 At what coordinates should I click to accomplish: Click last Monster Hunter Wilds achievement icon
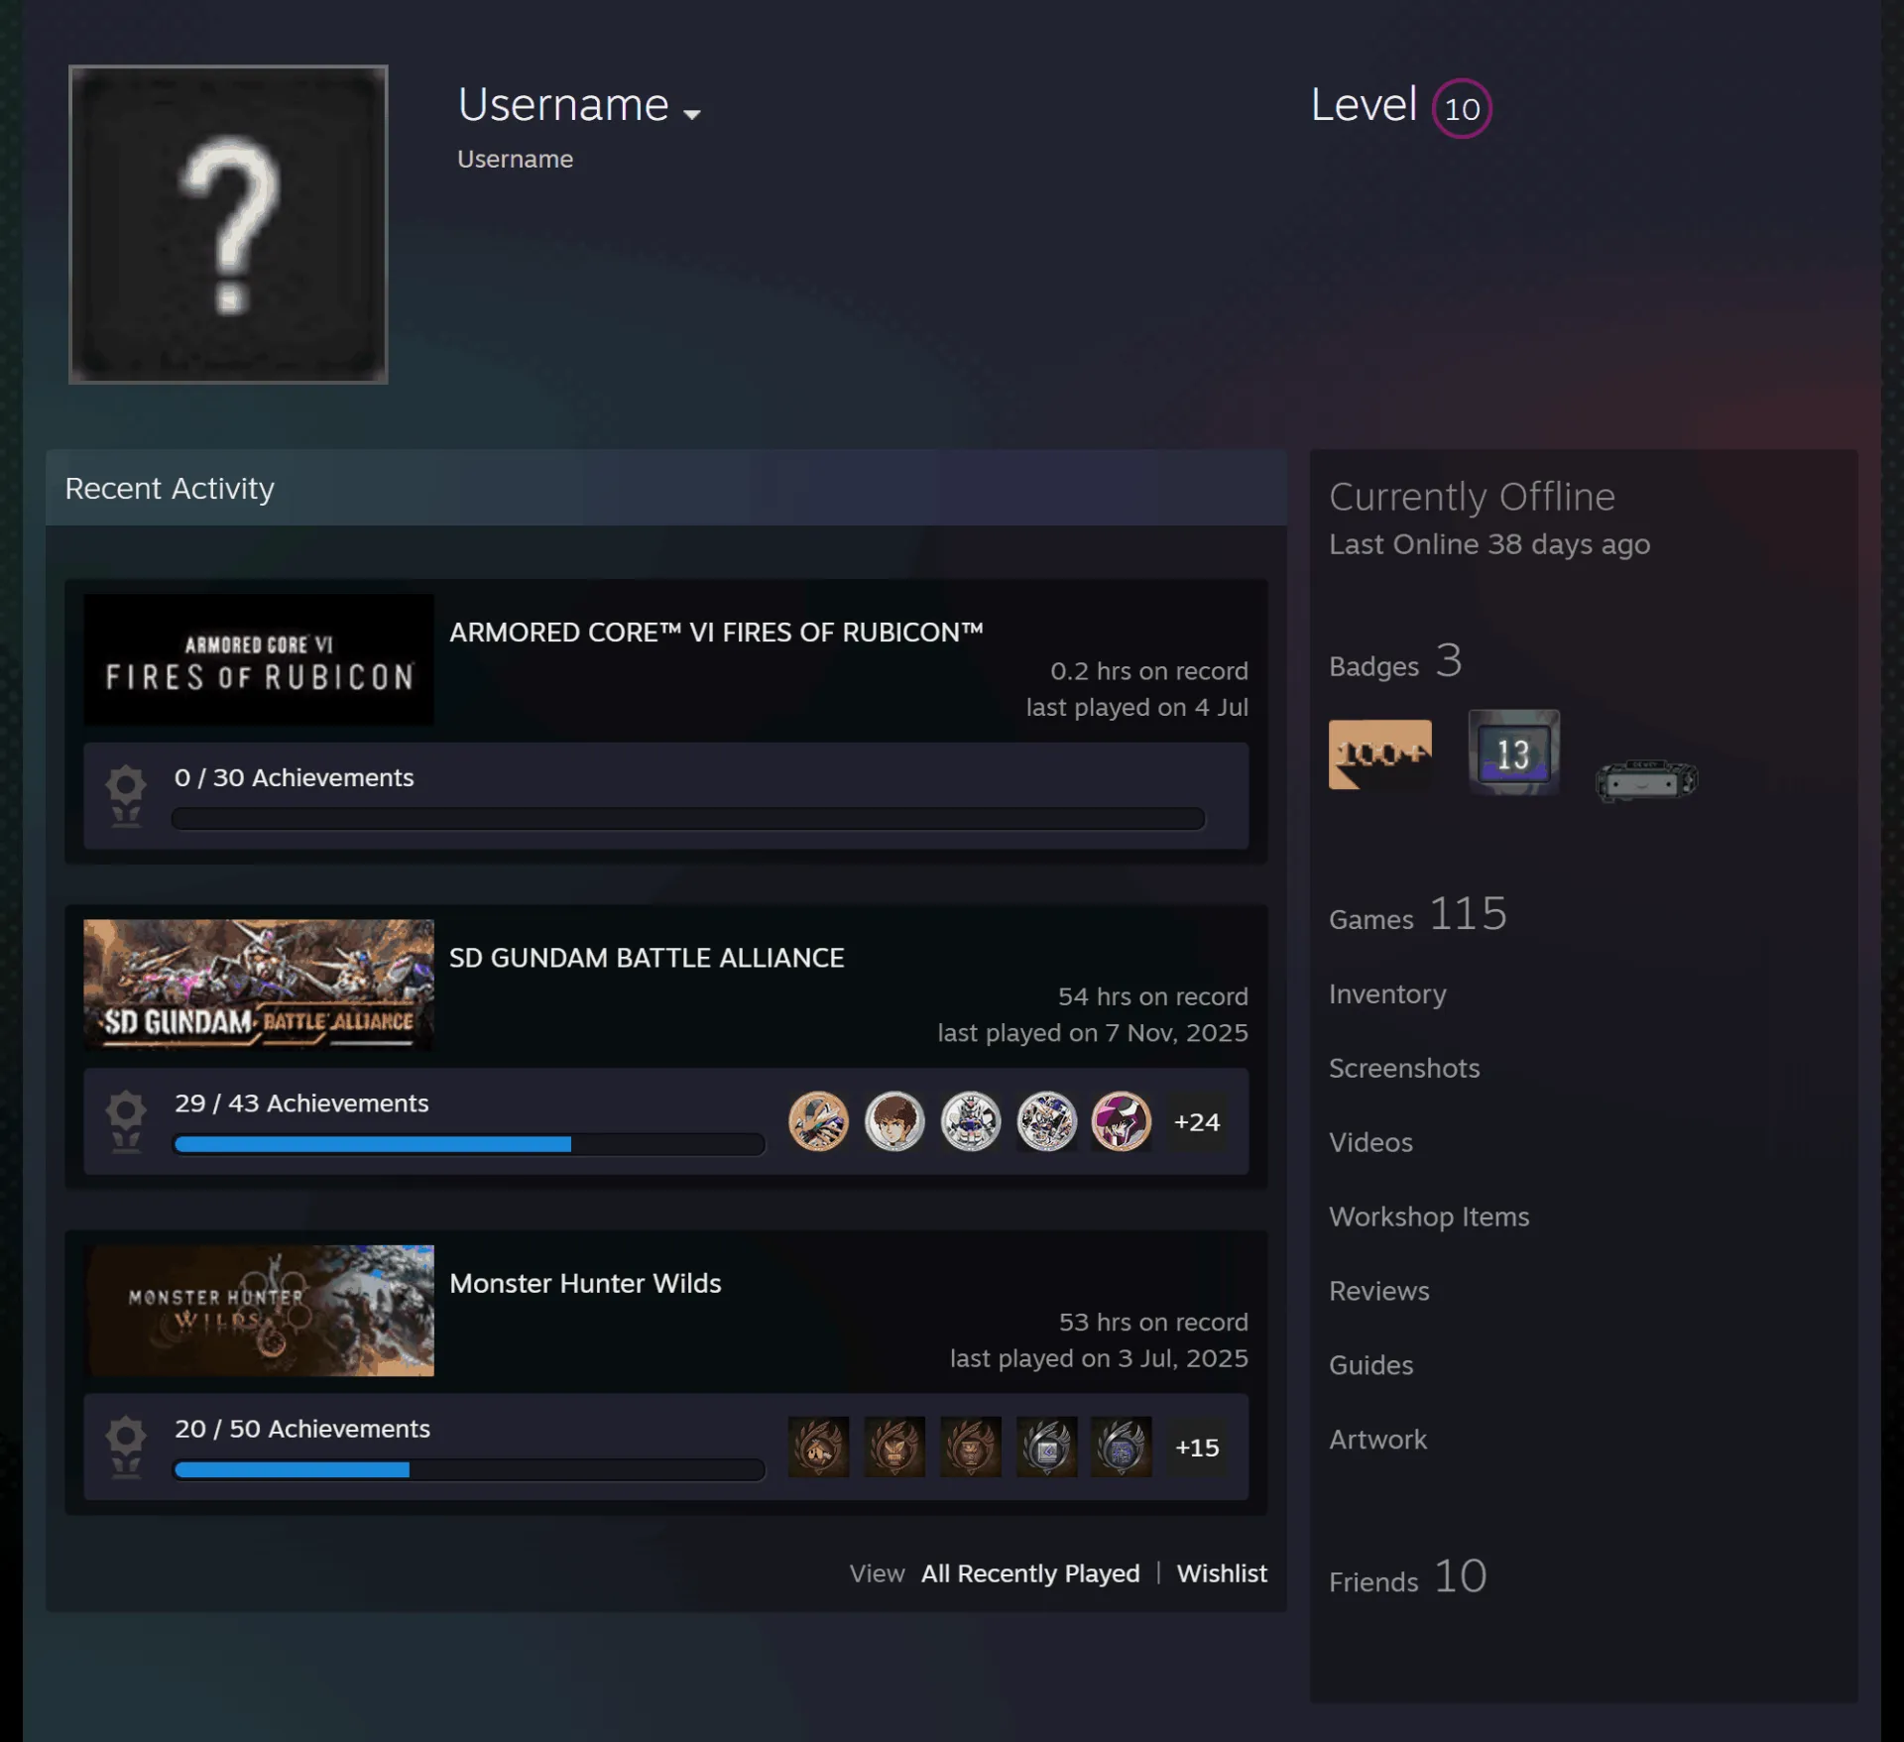coord(1122,1447)
